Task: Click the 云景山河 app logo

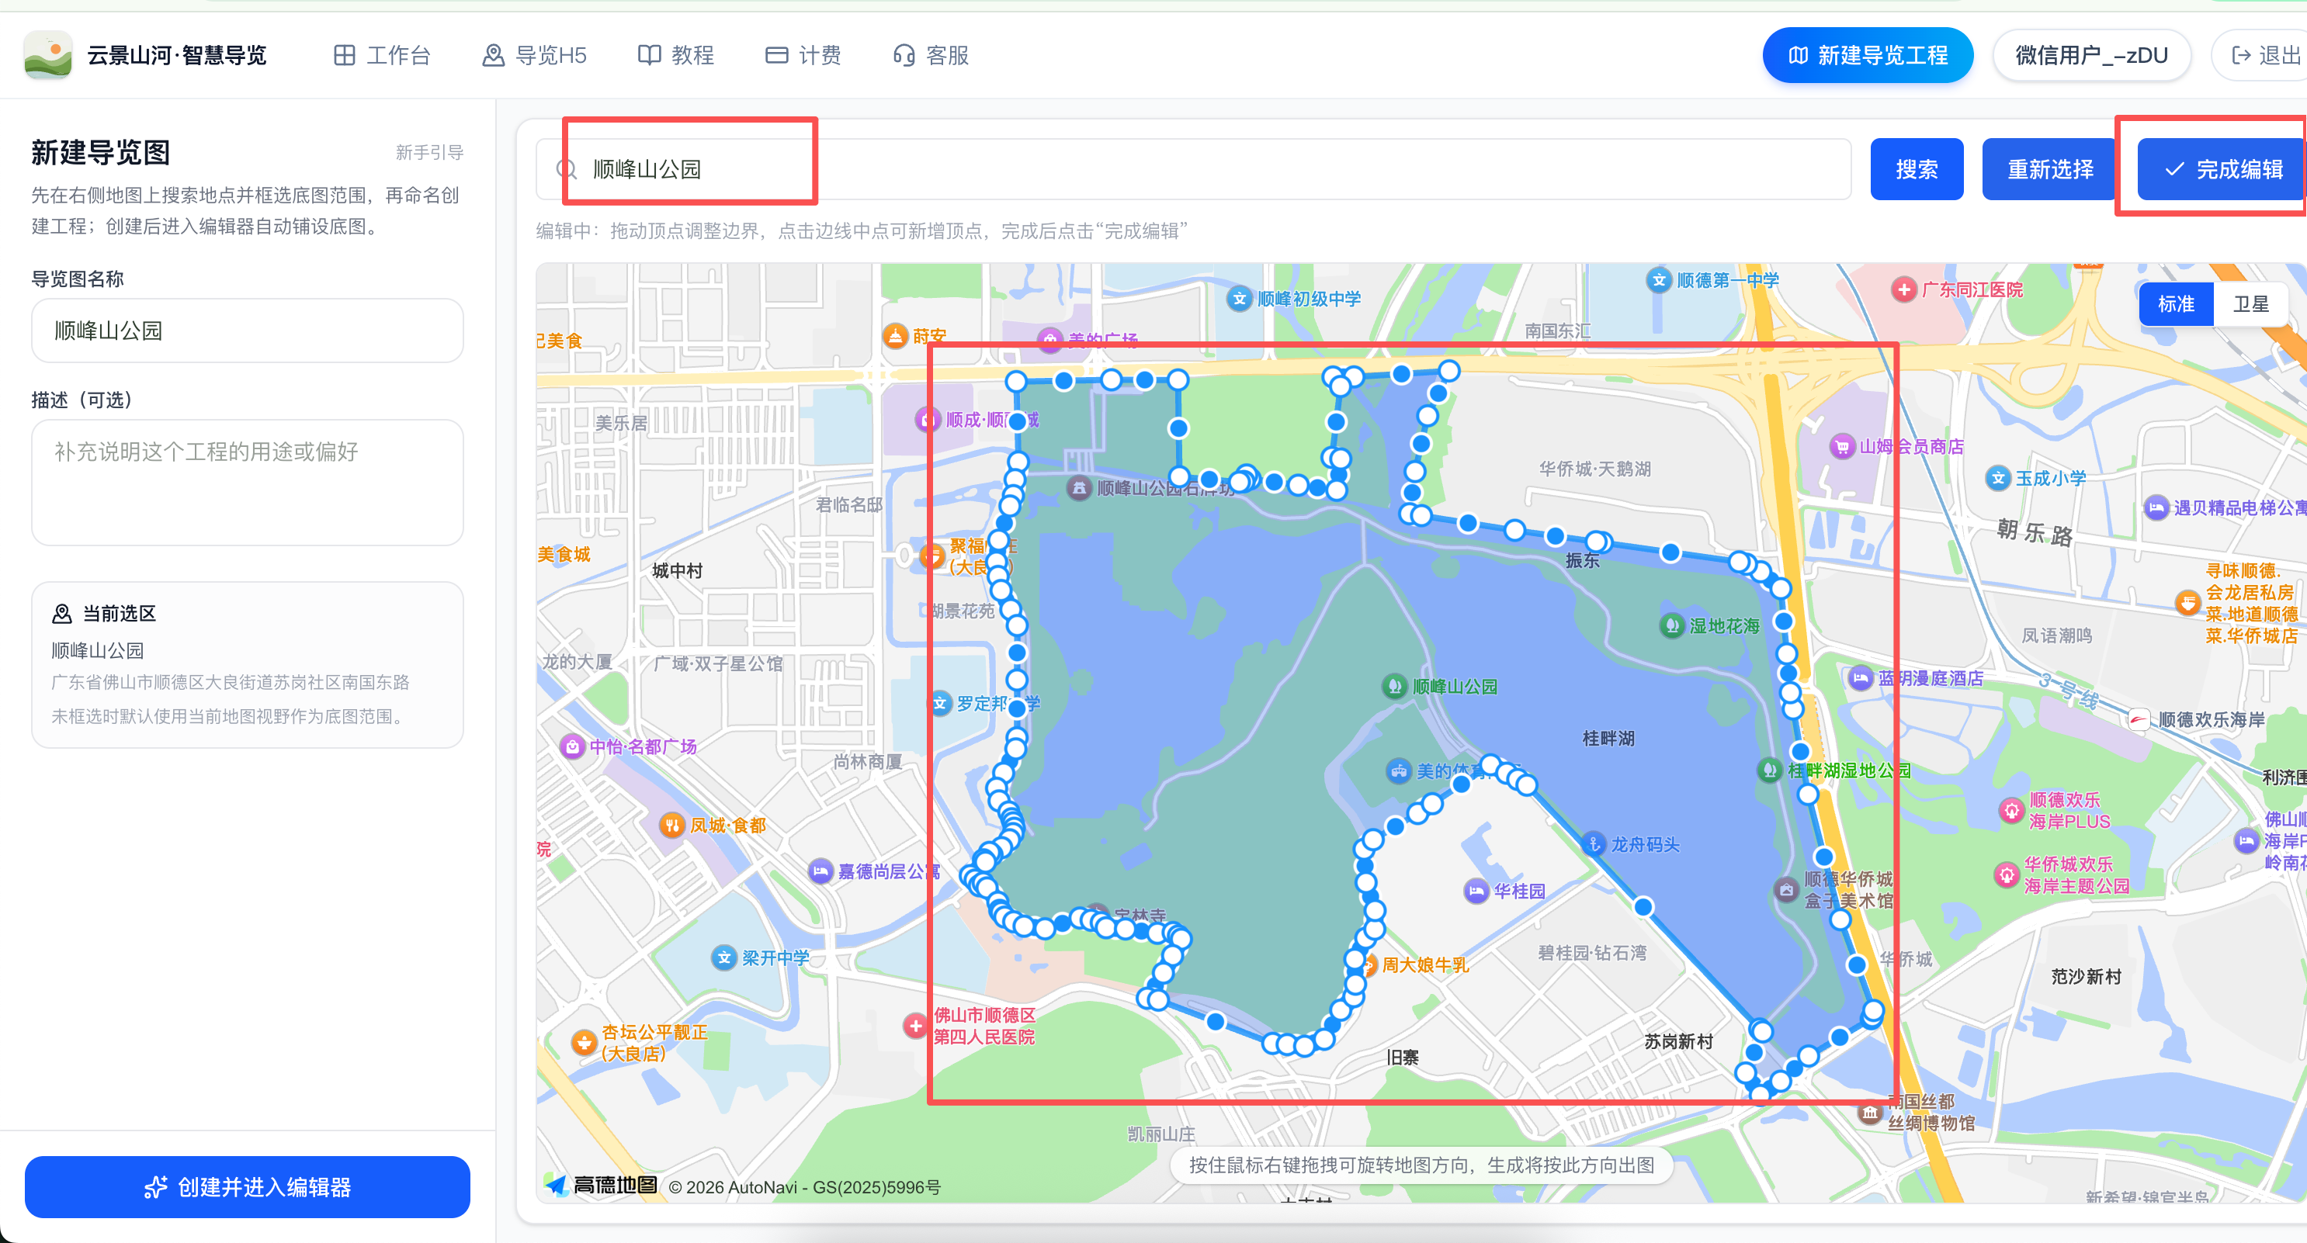Action: tap(48, 56)
